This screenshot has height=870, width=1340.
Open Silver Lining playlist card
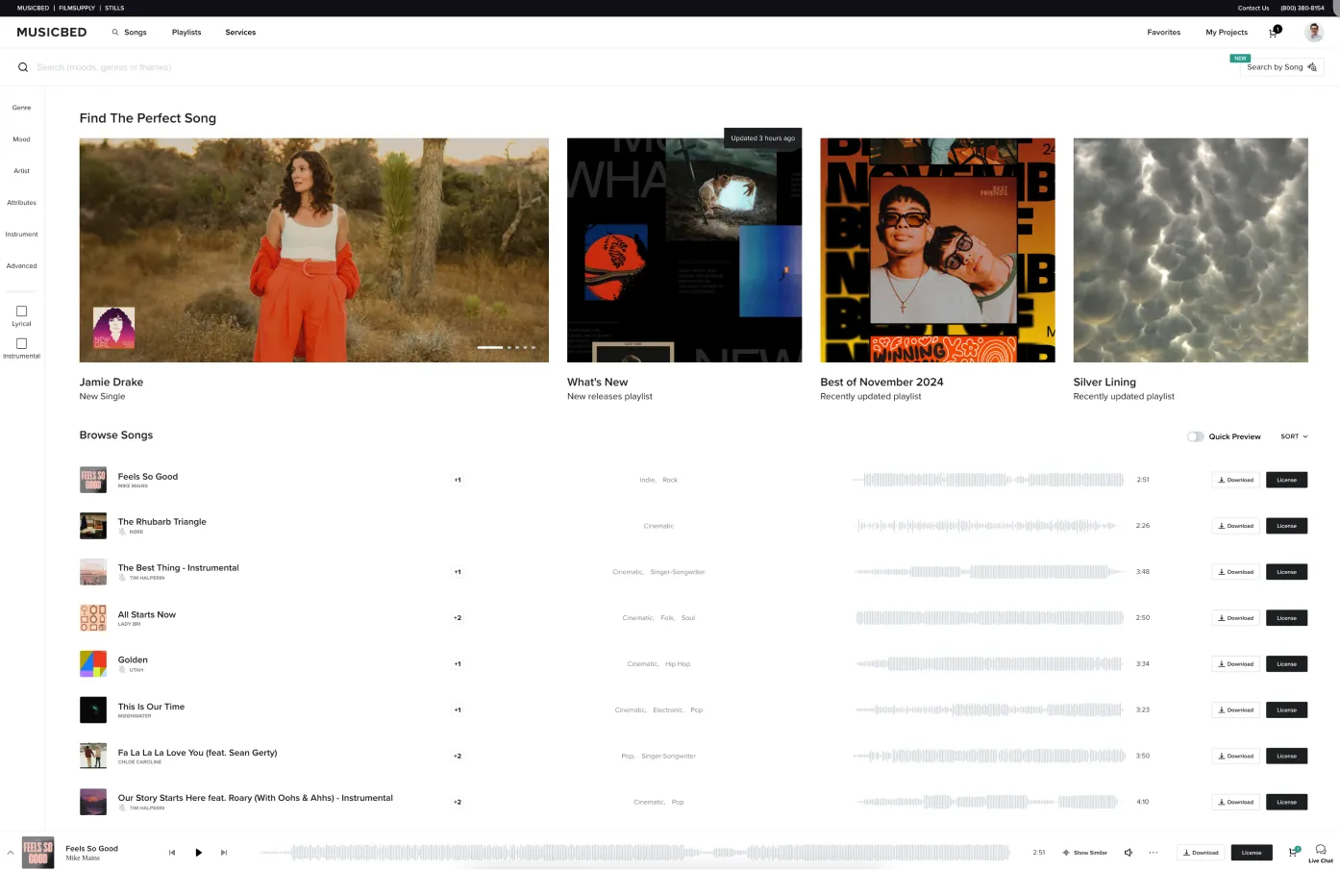tap(1191, 250)
